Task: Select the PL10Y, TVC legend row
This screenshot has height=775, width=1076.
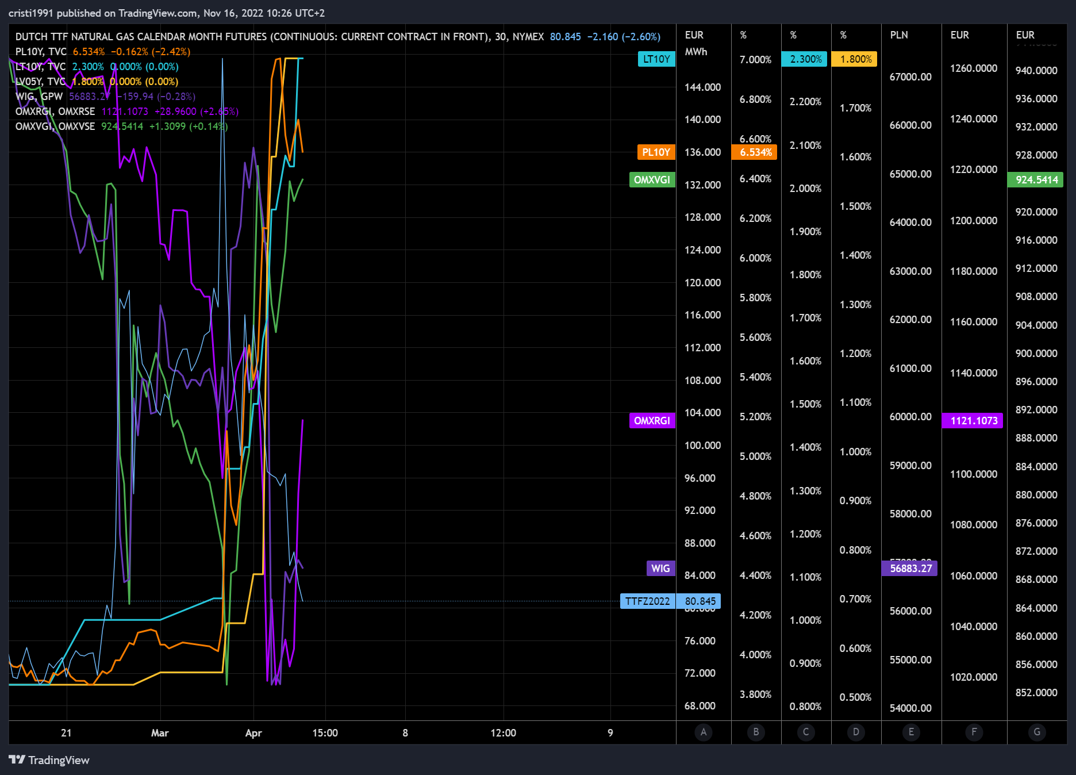Action: click(x=41, y=51)
